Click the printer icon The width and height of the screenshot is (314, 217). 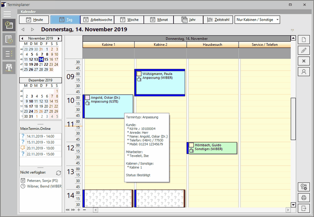tap(304, 197)
